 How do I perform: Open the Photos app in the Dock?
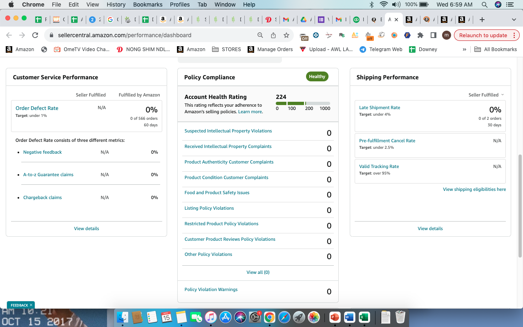(313, 317)
